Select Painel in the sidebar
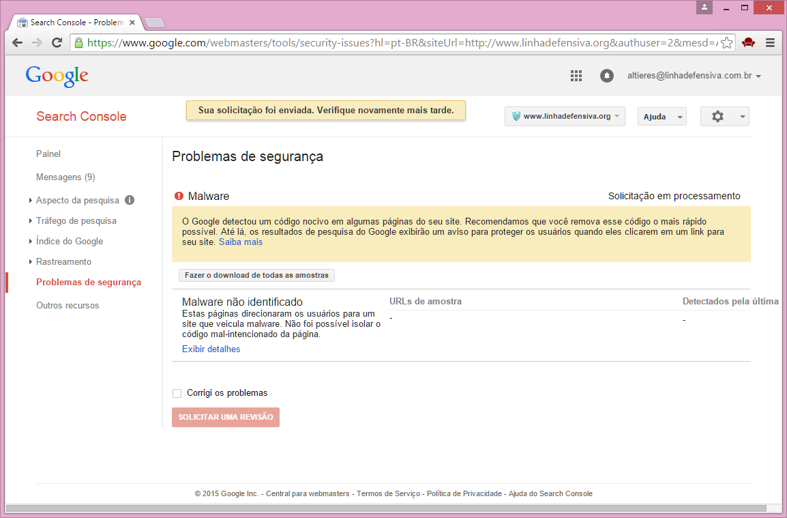The width and height of the screenshot is (787, 518). [48, 154]
